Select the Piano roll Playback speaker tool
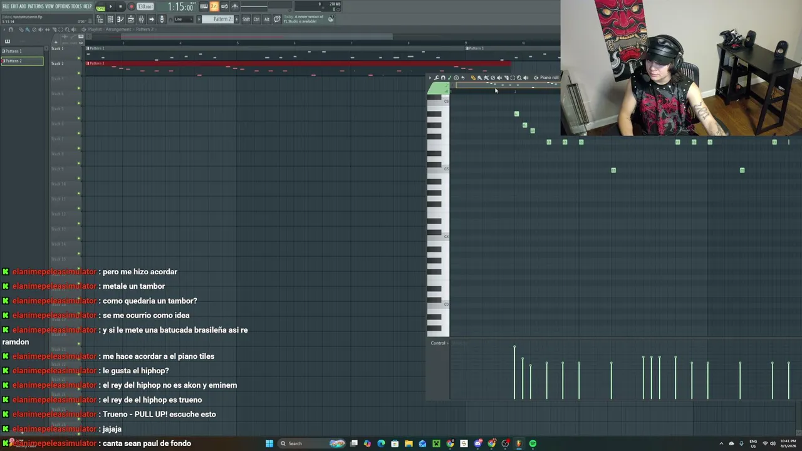Viewport: 802px width, 451px height. click(526, 78)
